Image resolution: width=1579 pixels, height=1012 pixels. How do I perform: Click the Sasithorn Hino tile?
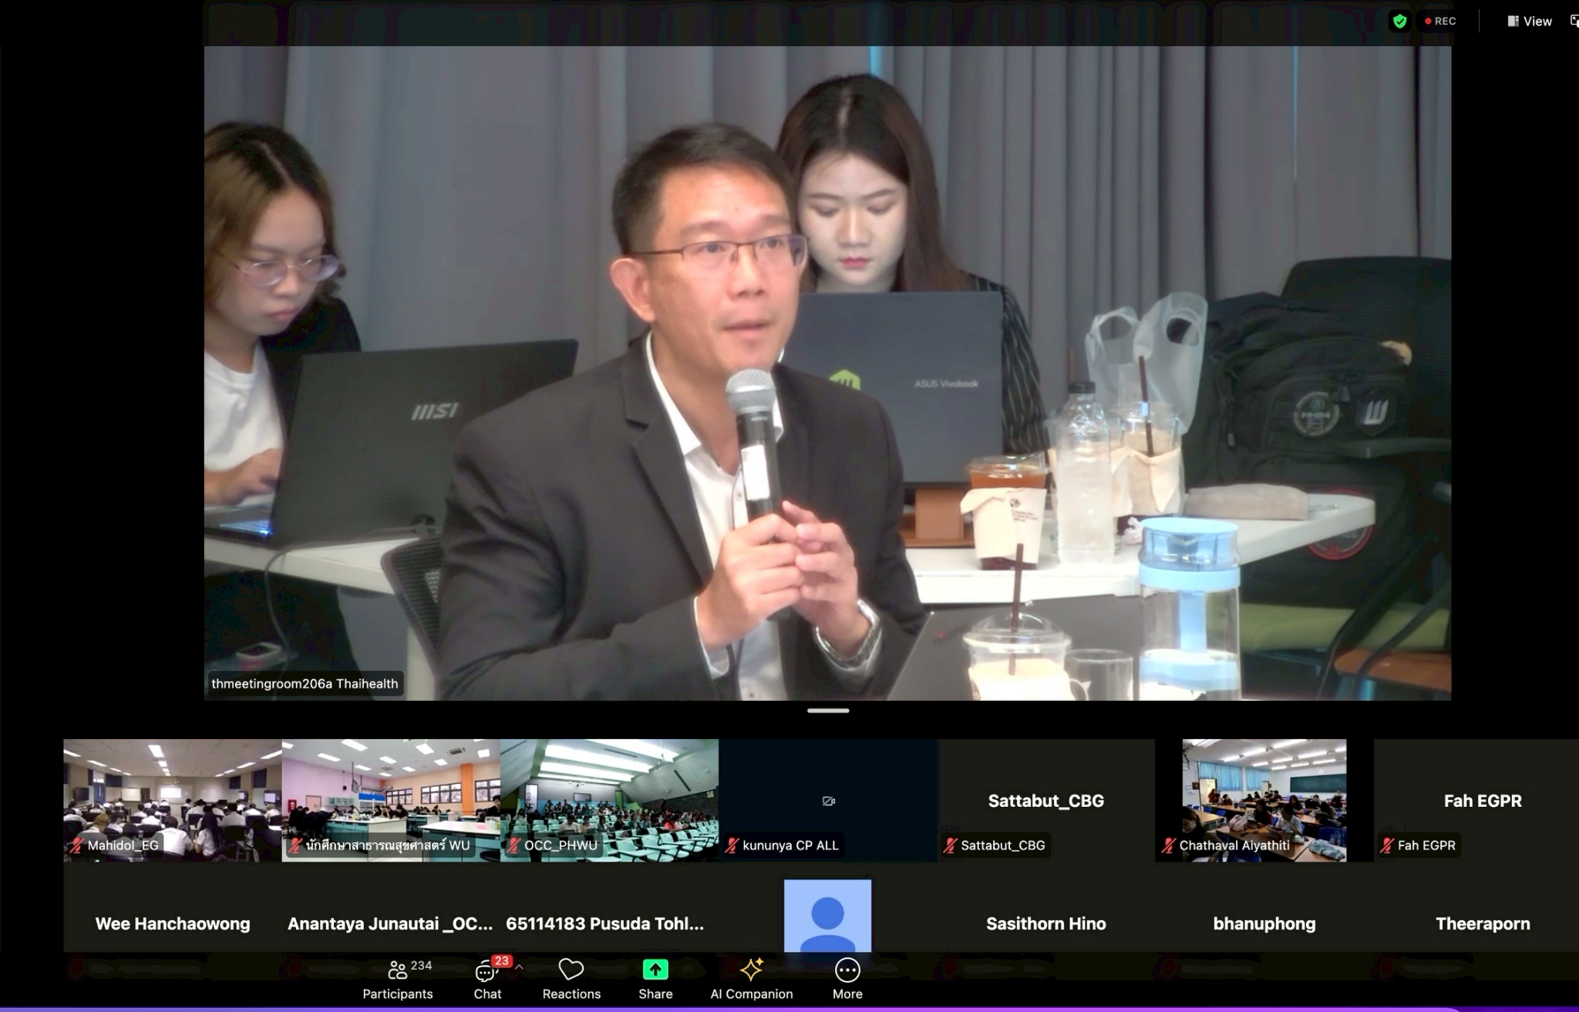click(x=1046, y=923)
